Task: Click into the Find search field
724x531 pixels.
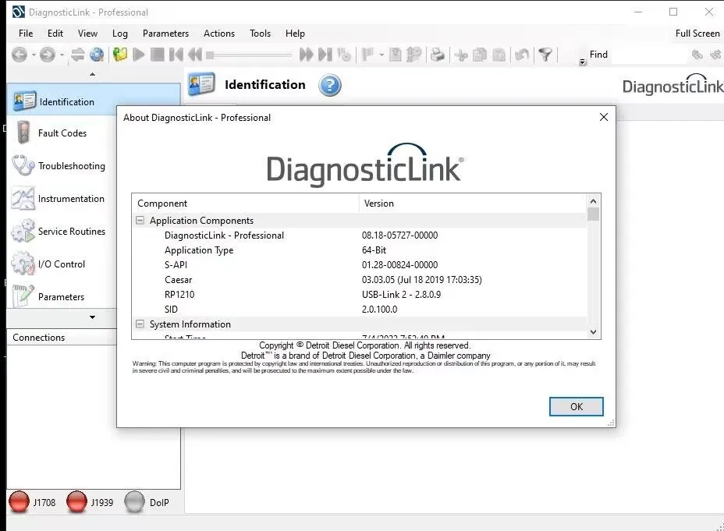Action: 649,55
